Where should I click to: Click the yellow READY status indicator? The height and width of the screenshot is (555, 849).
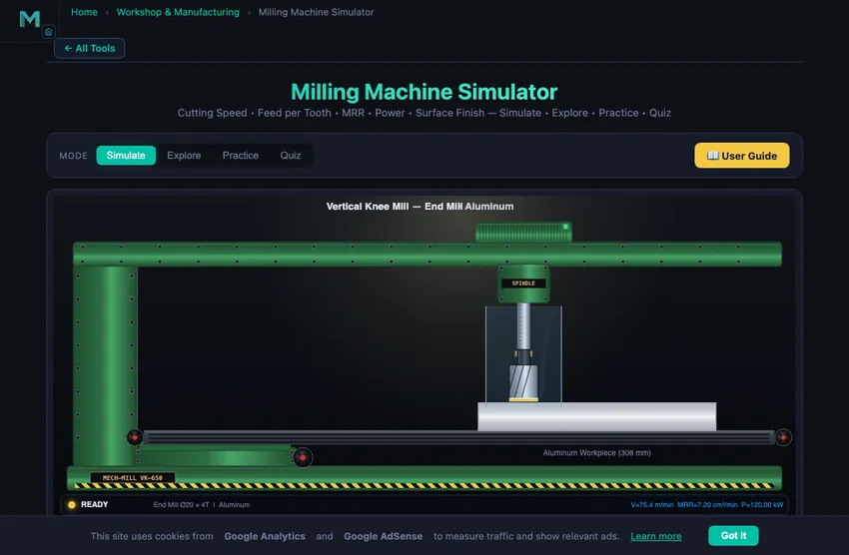click(x=72, y=505)
